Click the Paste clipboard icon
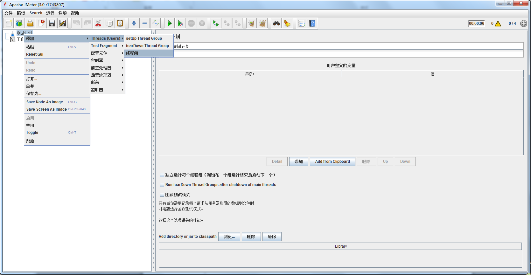The height and width of the screenshot is (275, 531). pyautogui.click(x=120, y=23)
